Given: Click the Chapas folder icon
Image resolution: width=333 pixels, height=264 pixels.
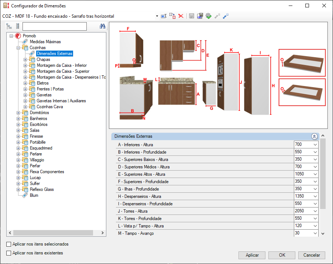Looking at the screenshot, I should pyautogui.click(x=32, y=59).
